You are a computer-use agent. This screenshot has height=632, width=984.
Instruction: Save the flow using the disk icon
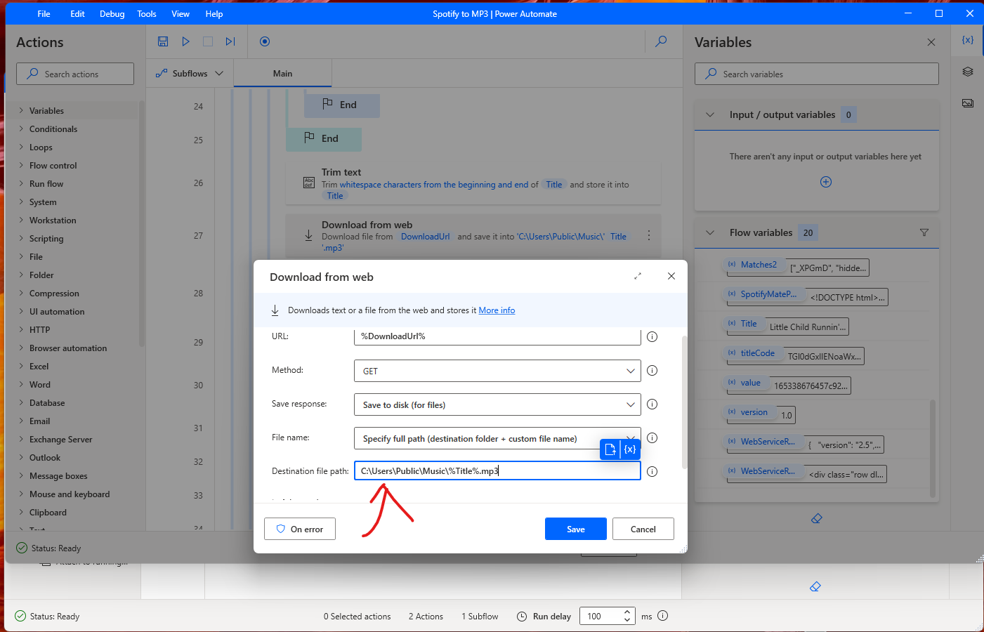coord(163,41)
